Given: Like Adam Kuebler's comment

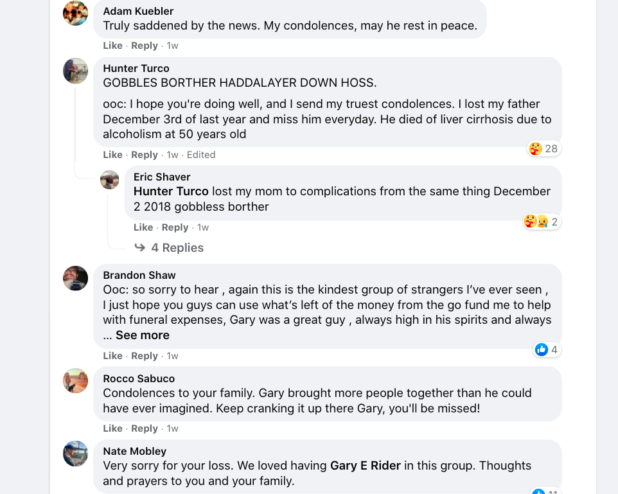Looking at the screenshot, I should tap(112, 46).
